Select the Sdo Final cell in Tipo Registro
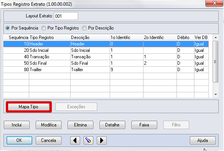The image size is (224, 151). [50, 63]
